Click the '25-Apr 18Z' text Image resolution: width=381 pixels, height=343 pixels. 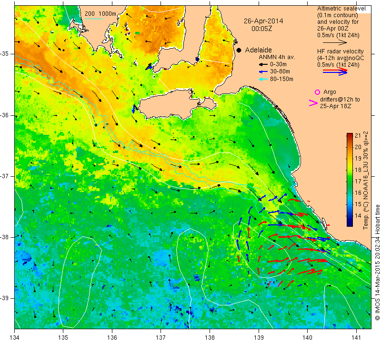335,106
